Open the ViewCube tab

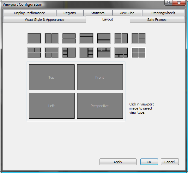click(127, 13)
